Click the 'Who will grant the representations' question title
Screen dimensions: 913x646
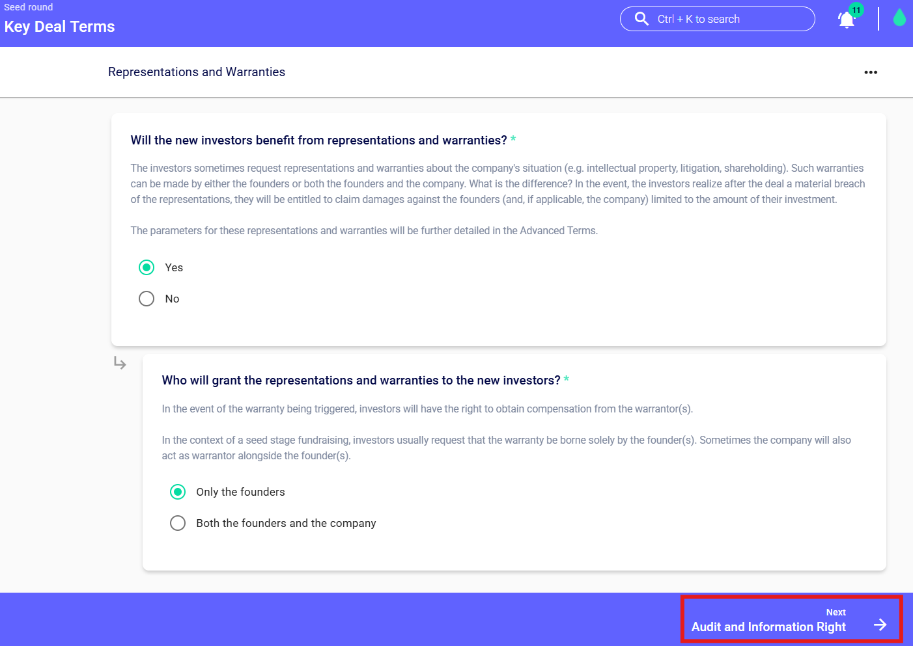click(x=361, y=381)
